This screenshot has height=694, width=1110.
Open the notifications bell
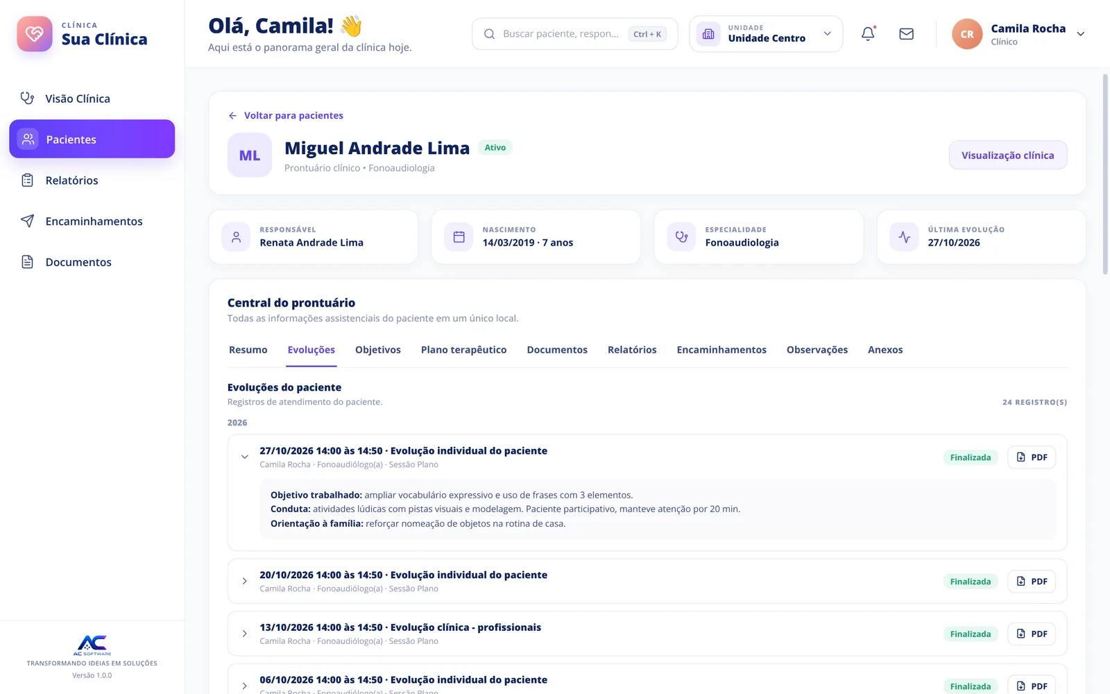coord(868,34)
